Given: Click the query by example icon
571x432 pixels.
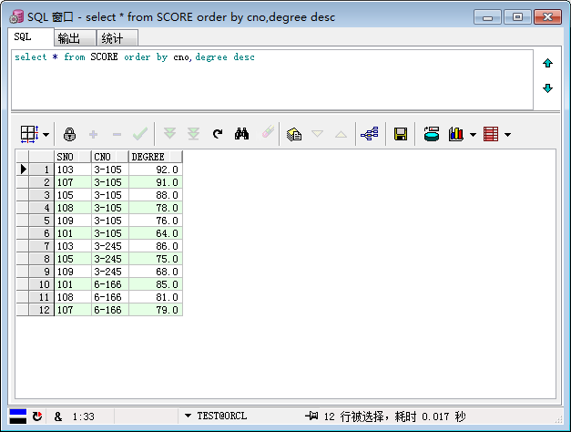Looking at the screenshot, I should tap(294, 134).
